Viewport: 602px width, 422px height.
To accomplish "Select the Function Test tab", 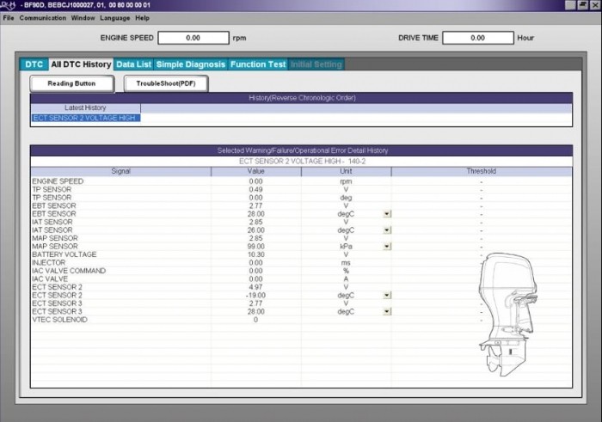I will [x=257, y=64].
